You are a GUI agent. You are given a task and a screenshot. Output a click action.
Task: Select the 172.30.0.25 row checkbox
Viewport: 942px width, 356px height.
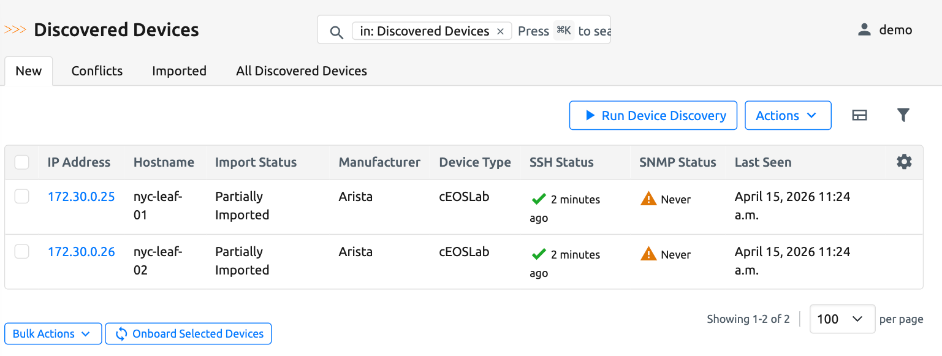tap(22, 196)
